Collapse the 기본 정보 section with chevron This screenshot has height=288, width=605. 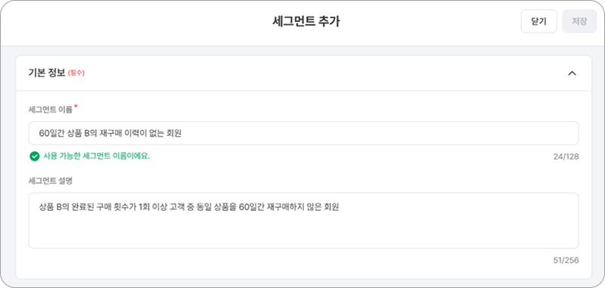(572, 73)
